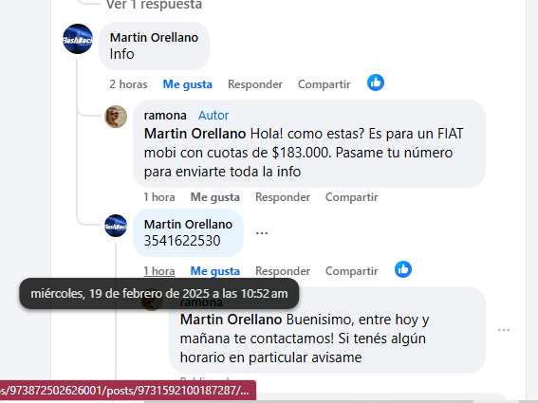This screenshot has width=538, height=403.
Task: Expand the Ver 1 respuesta thread
Action: click(154, 5)
